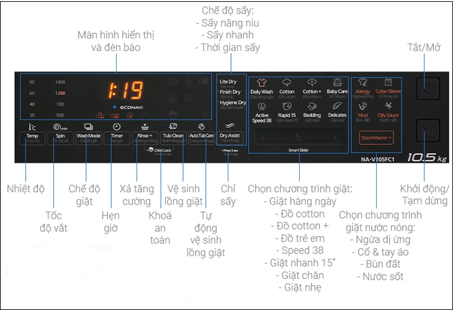This screenshot has height=310, width=453.
Task: Change the Wash Mode setting button
Action: 88,138
